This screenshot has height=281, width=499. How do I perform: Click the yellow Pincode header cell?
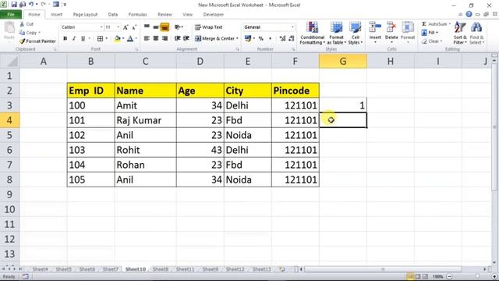tap(296, 91)
